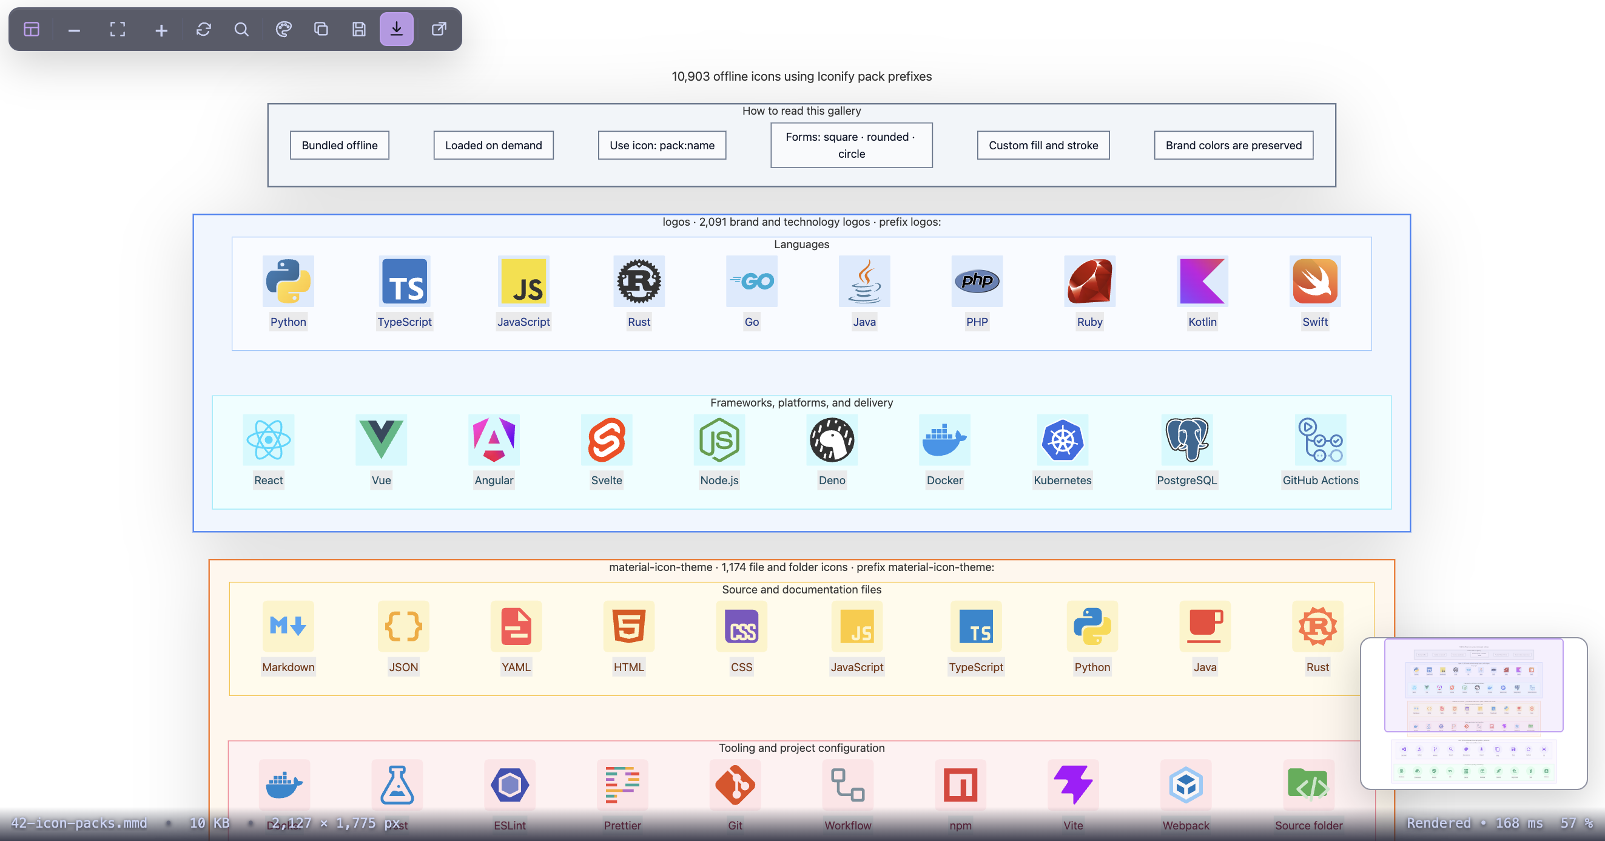Open diagram in external window icon
The width and height of the screenshot is (1605, 841).
439,29
